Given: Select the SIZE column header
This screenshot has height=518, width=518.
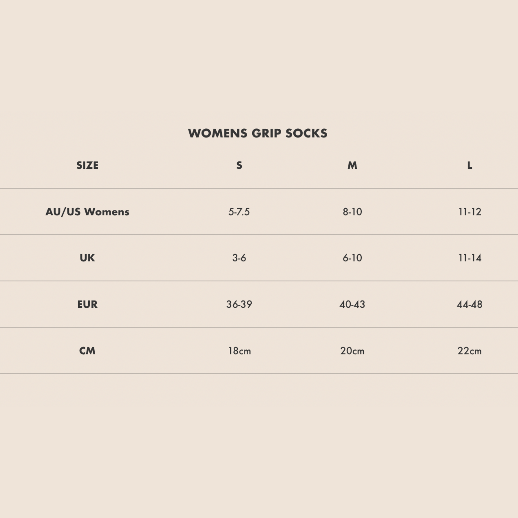Looking at the screenshot, I should (87, 165).
